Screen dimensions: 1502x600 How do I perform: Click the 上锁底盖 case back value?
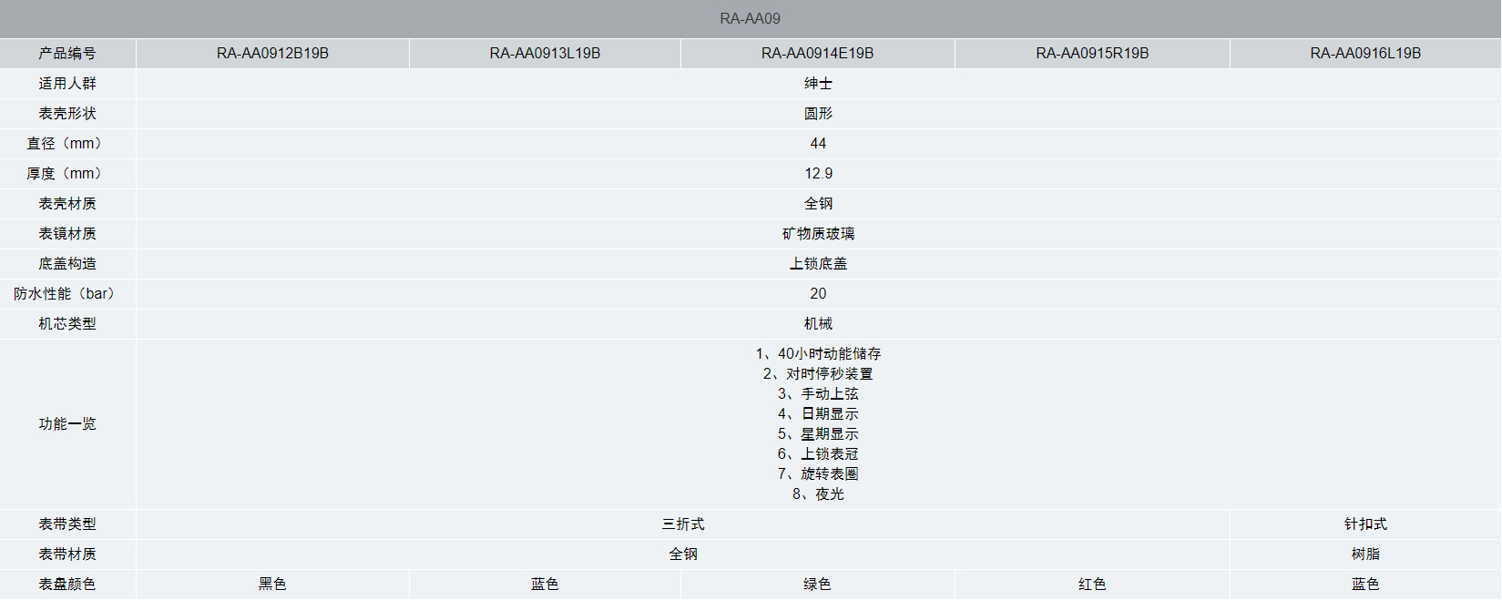tap(818, 263)
